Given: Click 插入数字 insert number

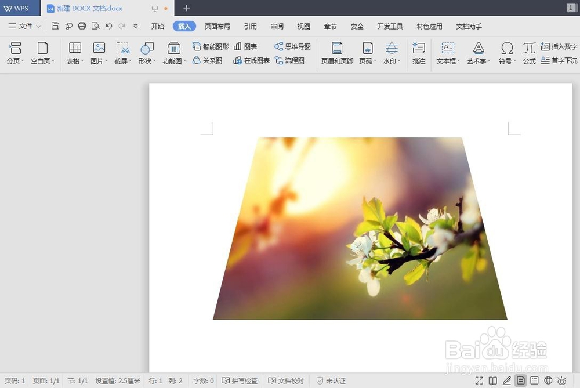Looking at the screenshot, I should click(559, 46).
